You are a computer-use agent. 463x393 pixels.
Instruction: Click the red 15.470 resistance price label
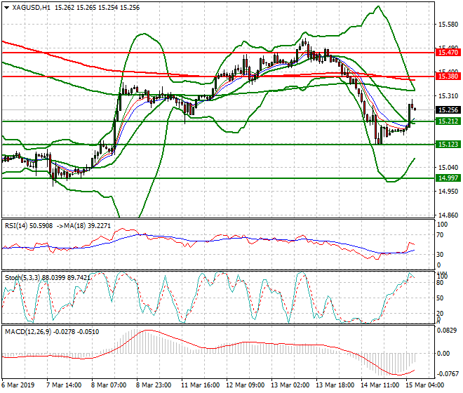[448, 53]
